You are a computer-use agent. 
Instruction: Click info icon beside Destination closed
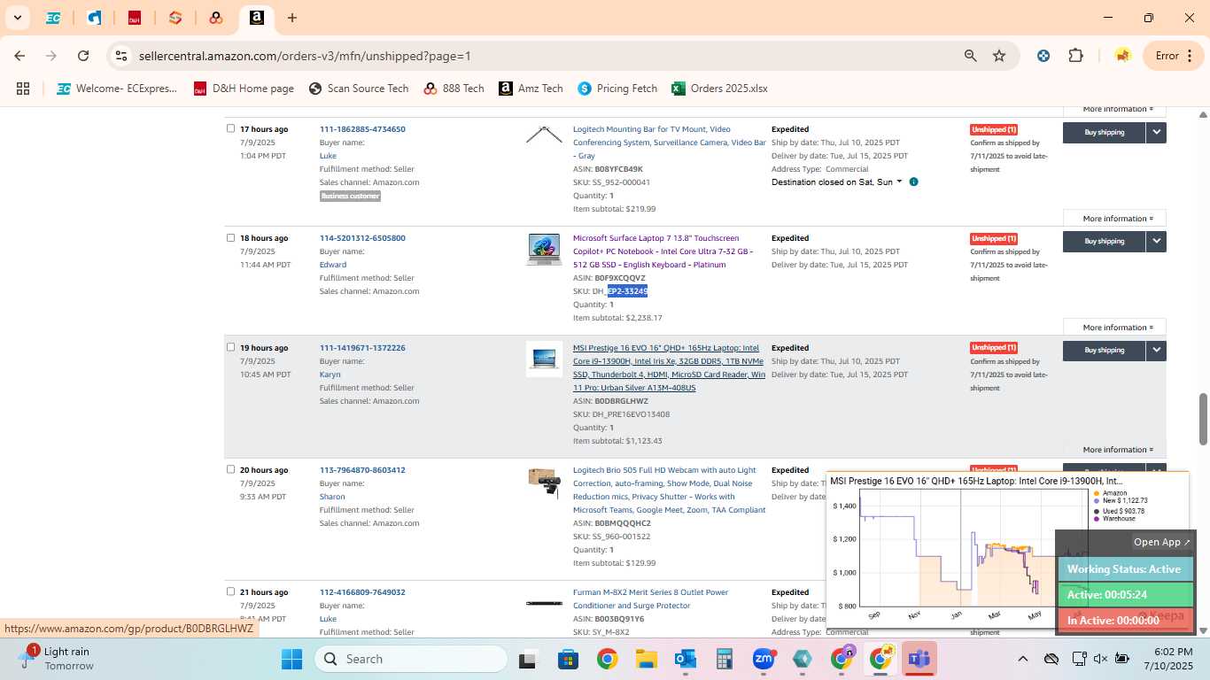pos(913,182)
